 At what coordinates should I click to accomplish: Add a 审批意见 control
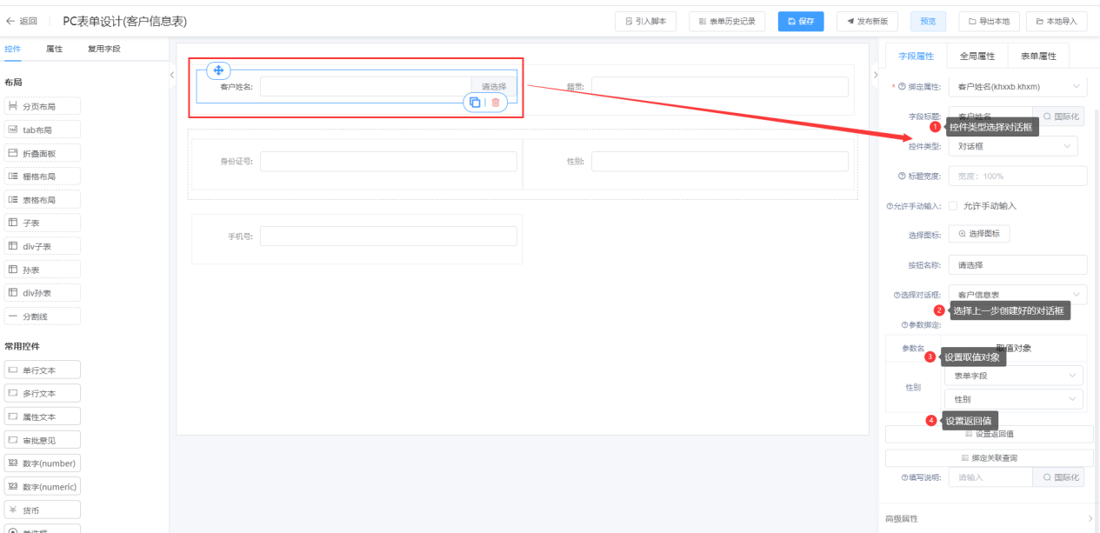pos(43,440)
